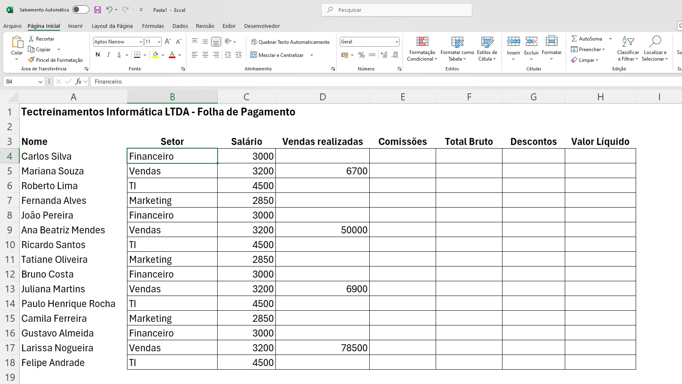This screenshot has height=384, width=682.
Task: Open Estilos de Célula
Action: coord(487,49)
